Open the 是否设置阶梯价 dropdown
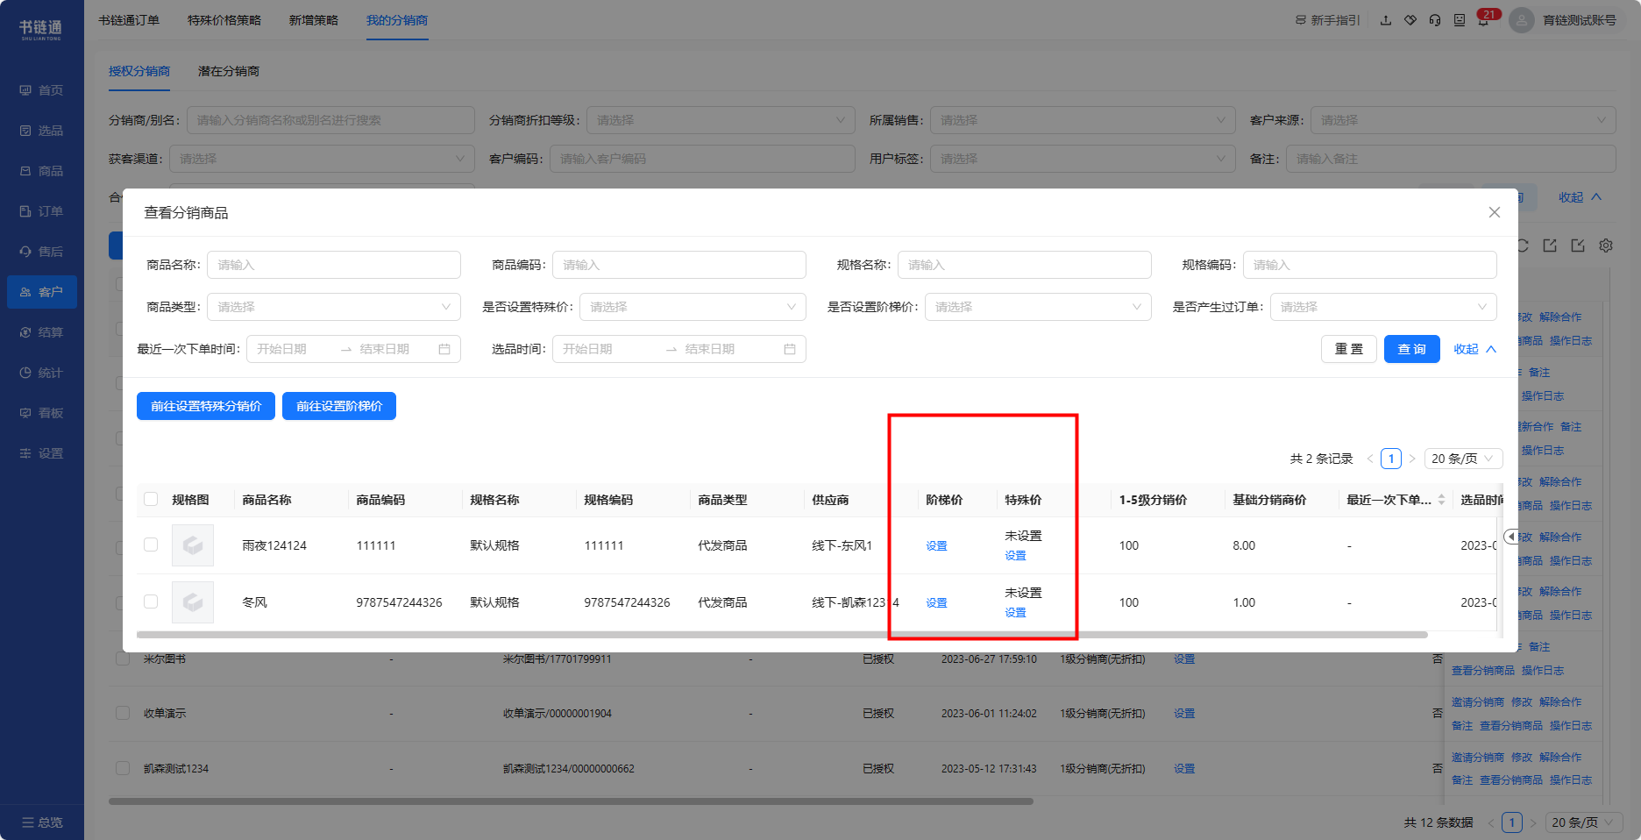1641x840 pixels. pyautogui.click(x=1038, y=307)
